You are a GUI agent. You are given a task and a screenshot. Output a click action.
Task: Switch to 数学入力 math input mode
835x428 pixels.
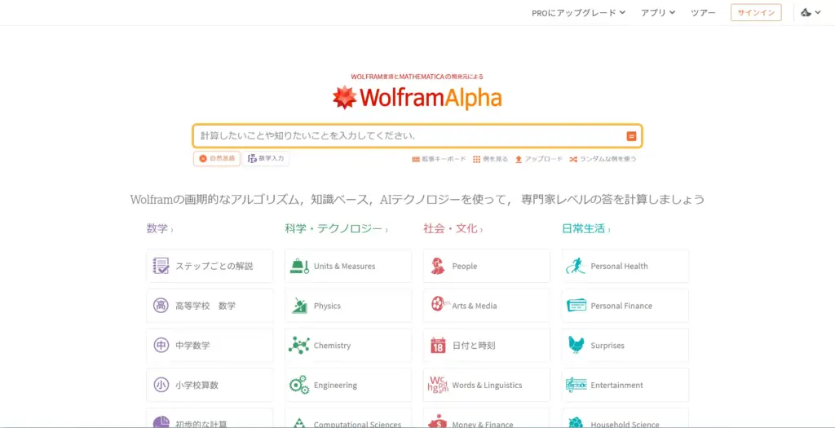(266, 159)
